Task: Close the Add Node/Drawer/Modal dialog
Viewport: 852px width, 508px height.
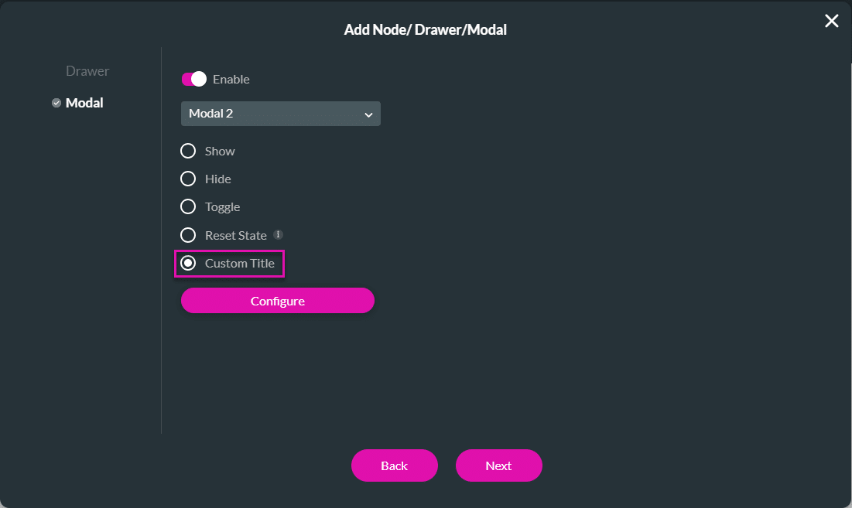Action: pyautogui.click(x=831, y=21)
